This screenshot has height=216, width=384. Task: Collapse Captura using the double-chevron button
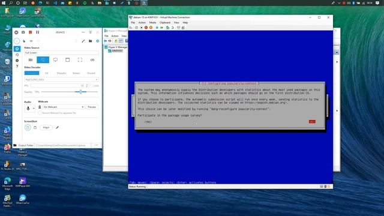[x=90, y=32]
